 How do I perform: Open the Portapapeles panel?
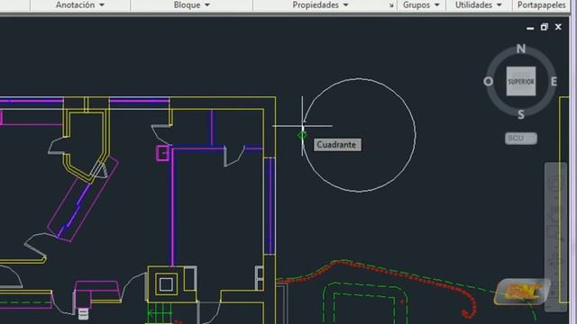coord(541,5)
